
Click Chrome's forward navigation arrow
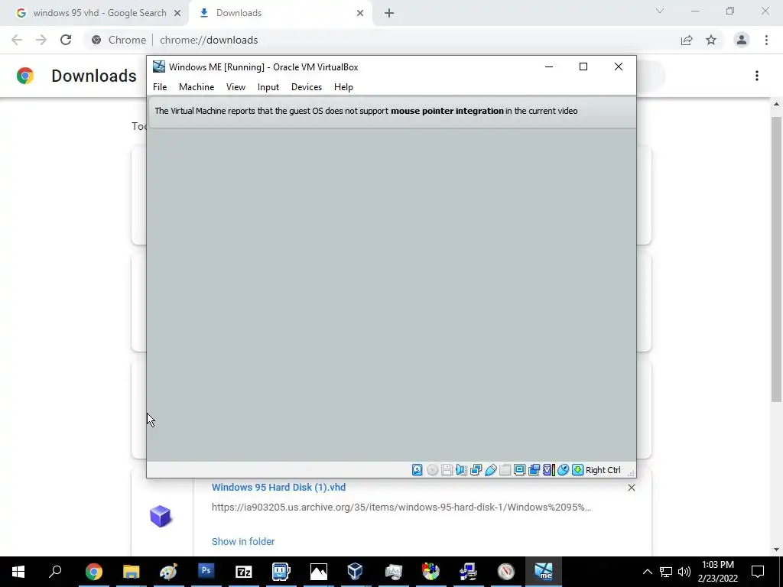41,40
